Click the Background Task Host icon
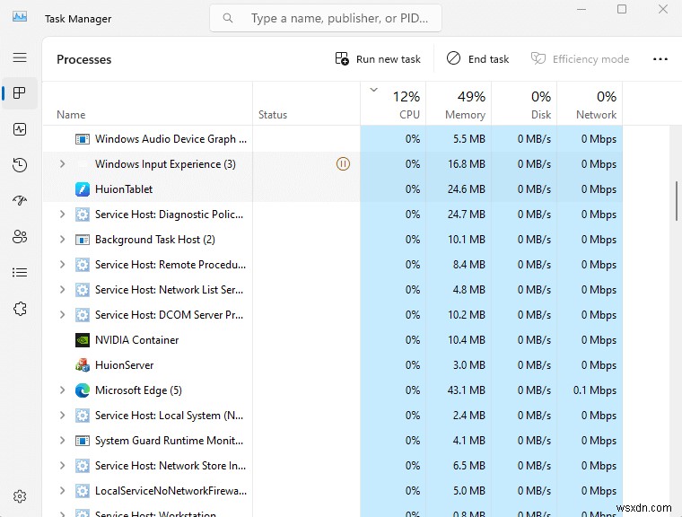 (83, 240)
